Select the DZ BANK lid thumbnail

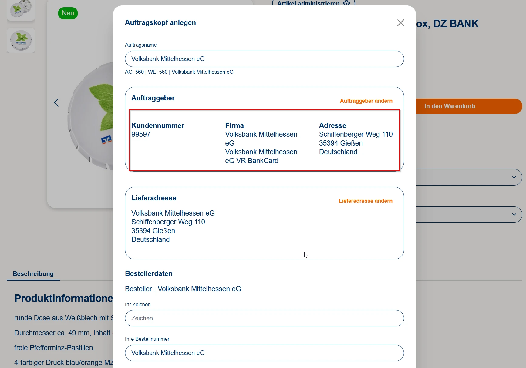(21, 41)
